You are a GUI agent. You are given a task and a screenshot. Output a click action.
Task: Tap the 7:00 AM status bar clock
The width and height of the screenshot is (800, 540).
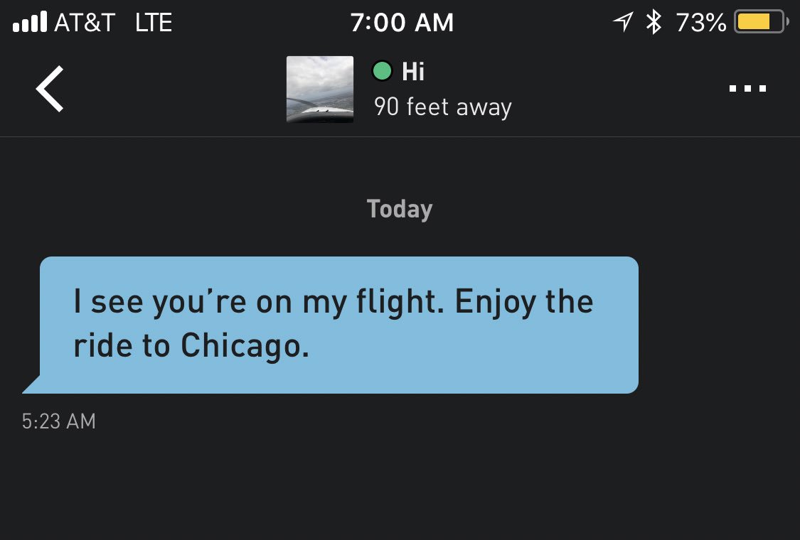[x=402, y=23]
